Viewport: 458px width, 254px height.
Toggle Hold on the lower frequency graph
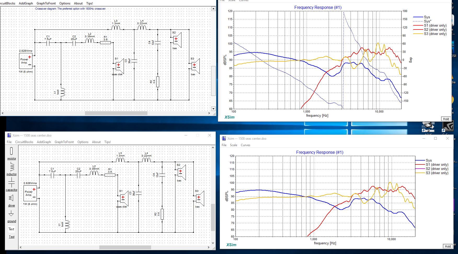(448, 246)
